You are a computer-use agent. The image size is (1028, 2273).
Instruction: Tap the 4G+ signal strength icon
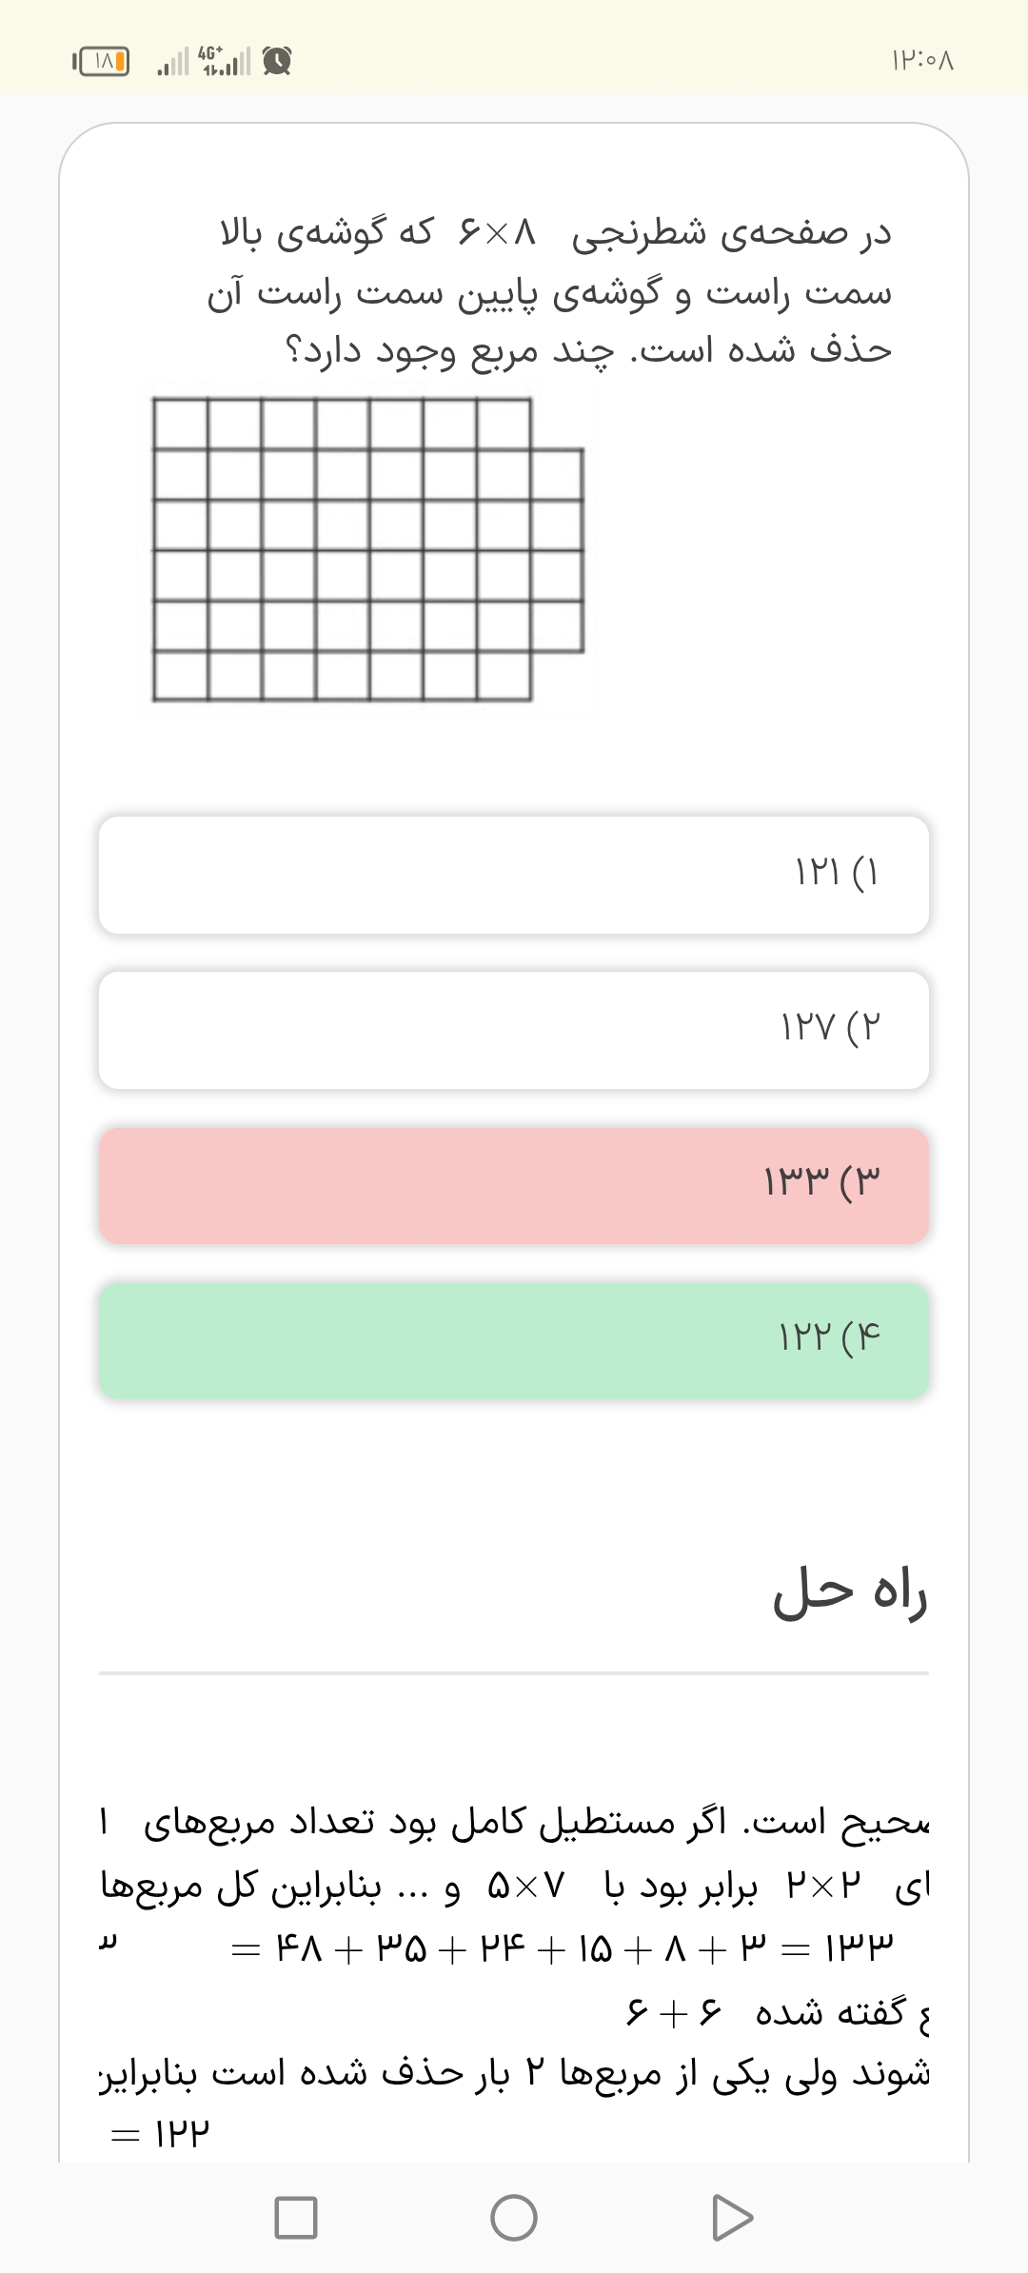[225, 62]
